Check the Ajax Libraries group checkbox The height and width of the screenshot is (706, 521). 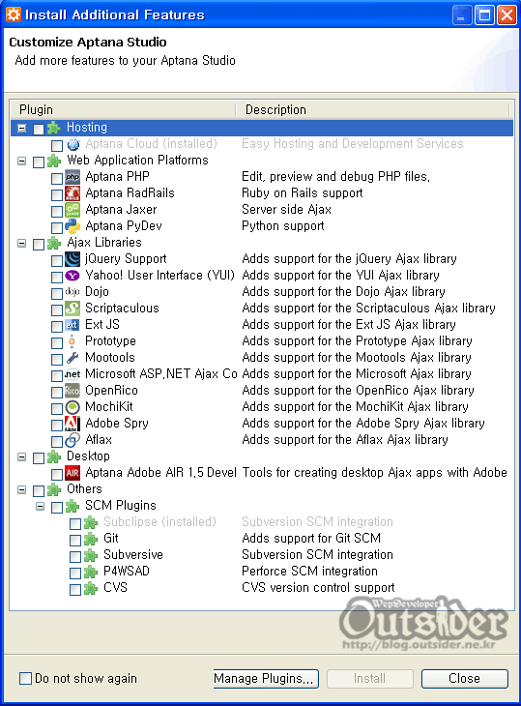(x=39, y=244)
